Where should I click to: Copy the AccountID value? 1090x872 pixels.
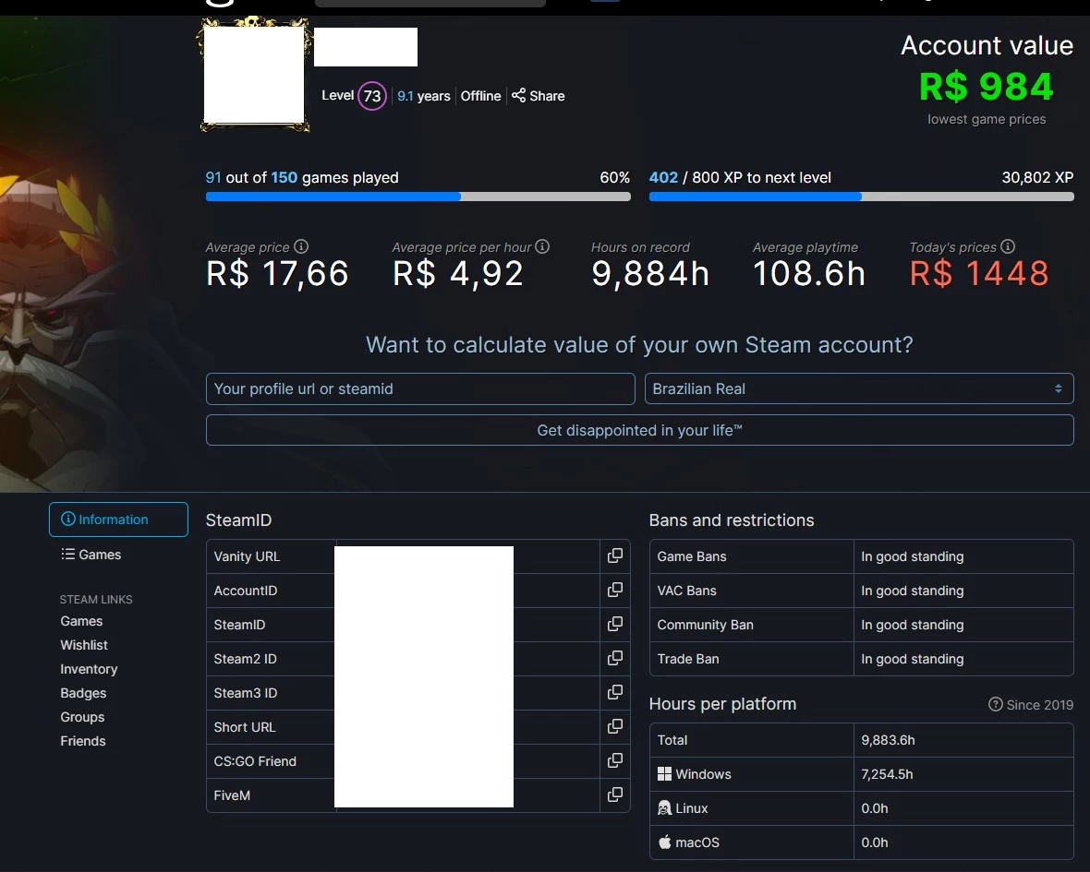[614, 591]
